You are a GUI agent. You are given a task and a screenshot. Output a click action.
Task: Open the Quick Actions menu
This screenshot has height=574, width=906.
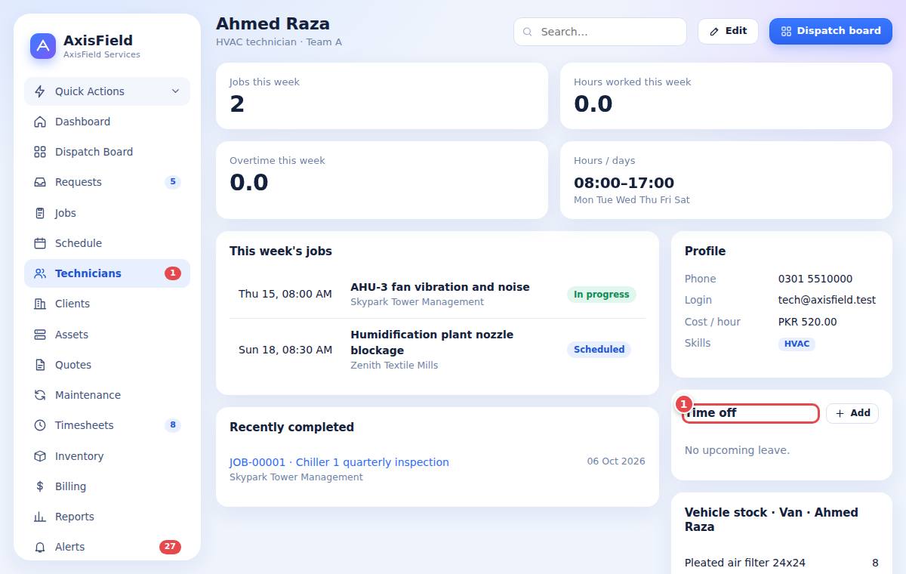(x=107, y=91)
